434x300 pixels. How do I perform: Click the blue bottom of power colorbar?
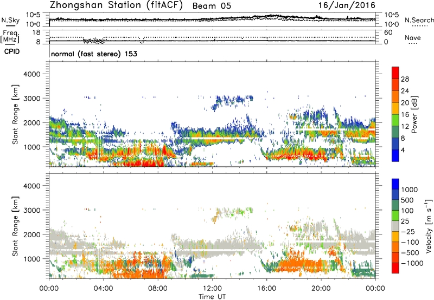coord(395,156)
